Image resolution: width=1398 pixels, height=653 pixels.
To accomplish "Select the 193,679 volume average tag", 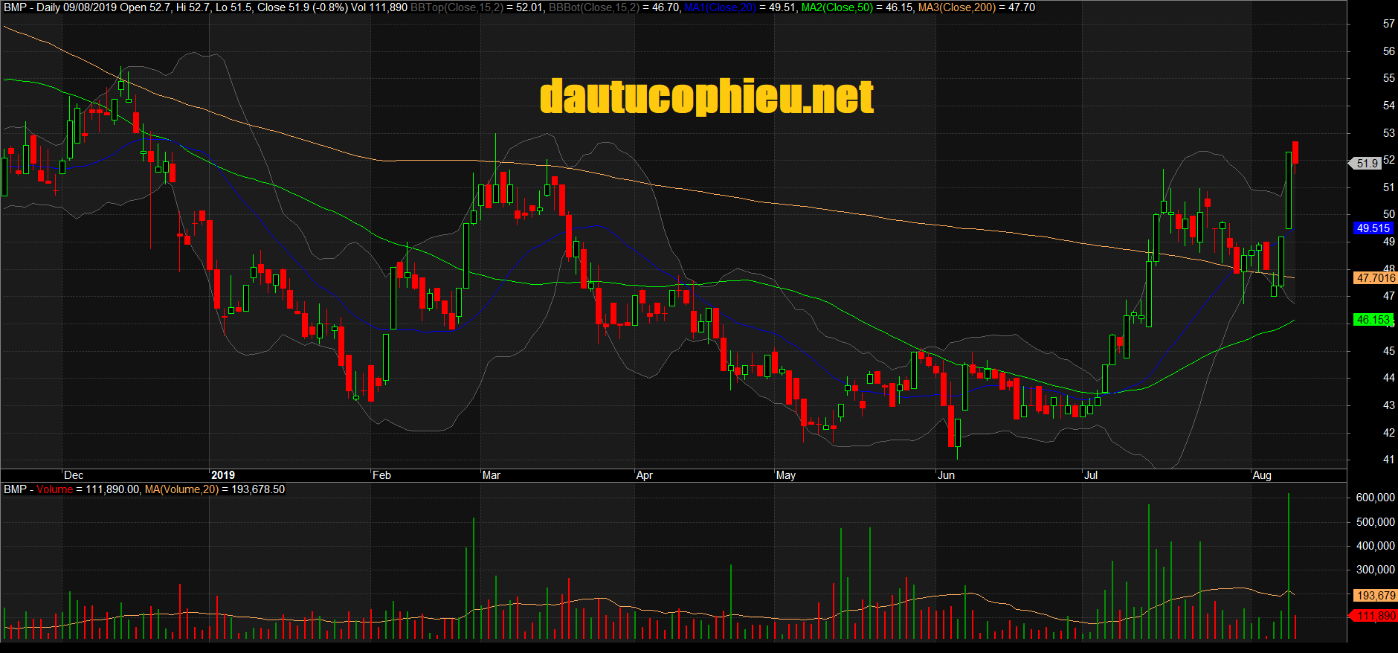I will [x=1376, y=596].
